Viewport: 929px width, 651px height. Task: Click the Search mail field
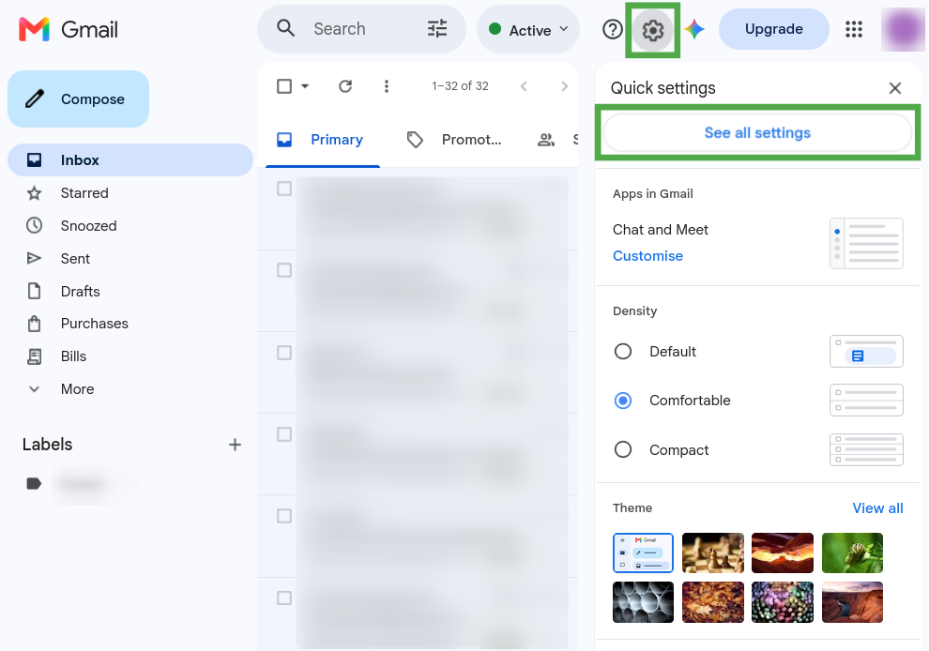361,29
